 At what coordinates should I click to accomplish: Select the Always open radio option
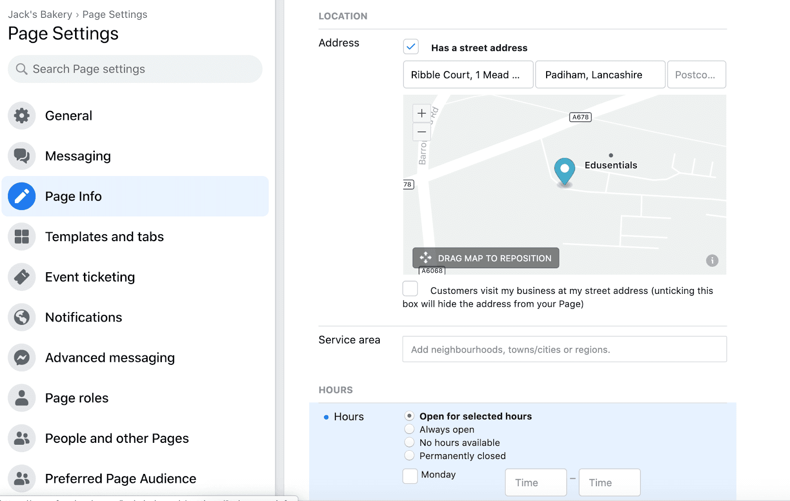pos(409,429)
